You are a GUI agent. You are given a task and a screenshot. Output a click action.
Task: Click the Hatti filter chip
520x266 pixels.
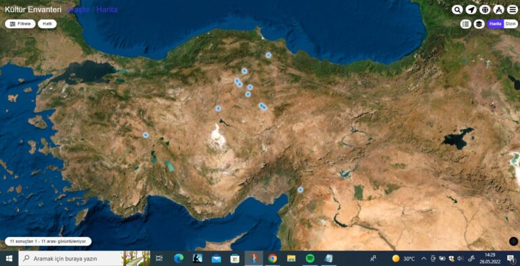click(47, 24)
